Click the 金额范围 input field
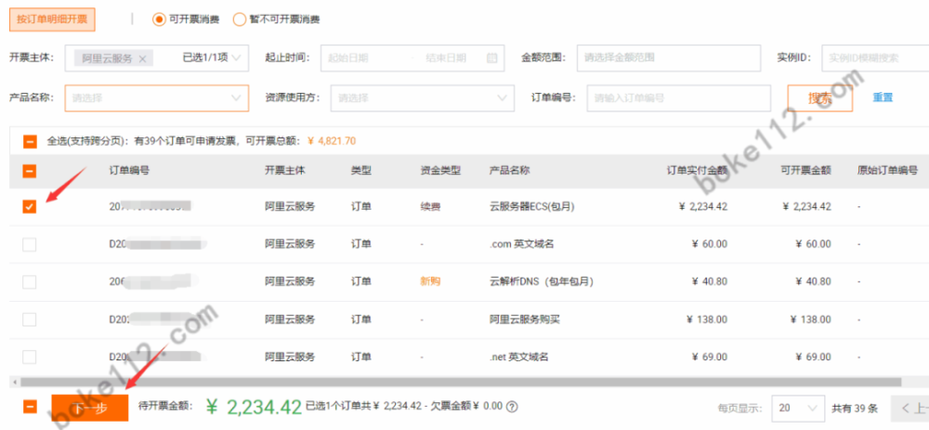Screen dimensions: 929x430 point(668,58)
